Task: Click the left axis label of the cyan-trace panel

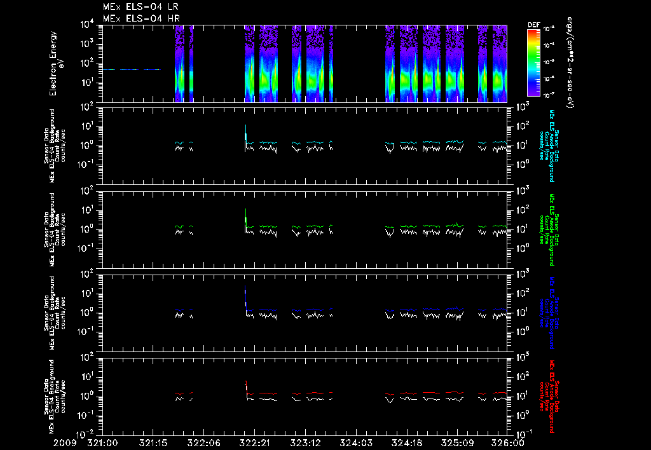Action: 55,146
